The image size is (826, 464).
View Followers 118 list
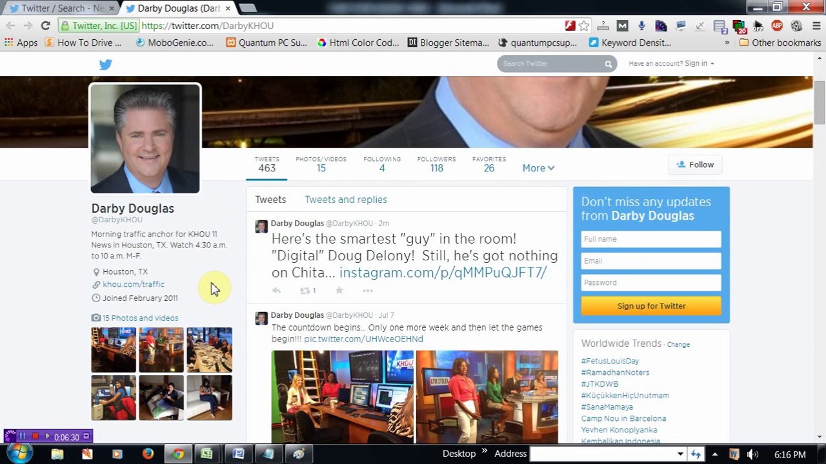[x=437, y=164]
